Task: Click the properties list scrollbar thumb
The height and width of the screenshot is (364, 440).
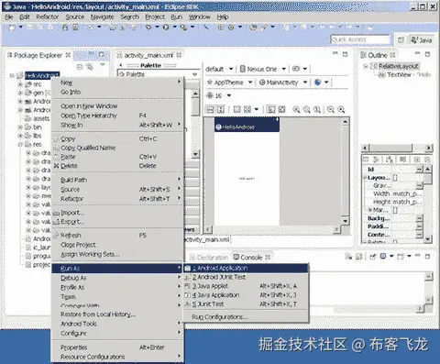Action: pos(428,178)
